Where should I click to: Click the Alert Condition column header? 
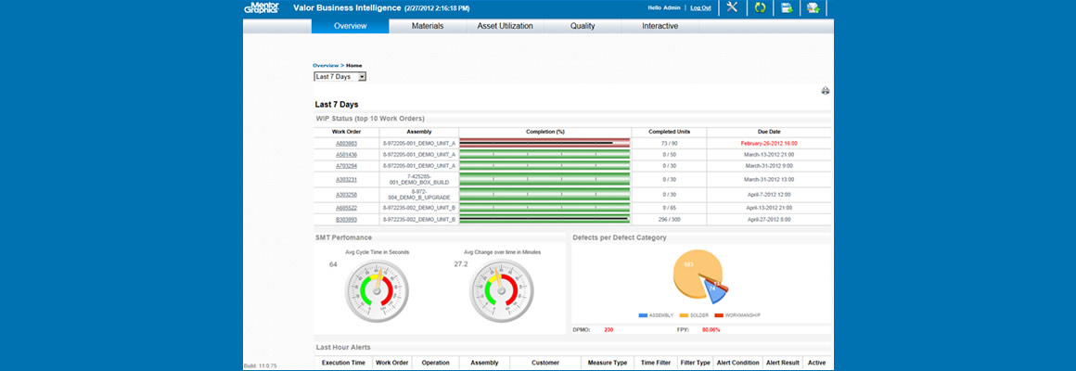point(738,363)
